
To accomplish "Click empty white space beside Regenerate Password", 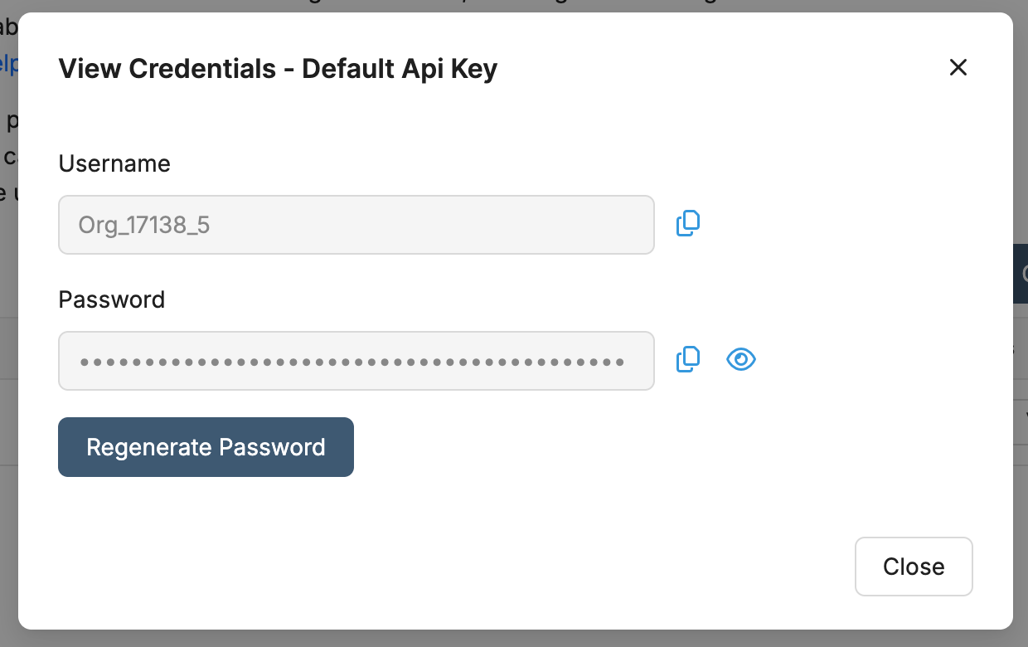I will tap(580, 448).
